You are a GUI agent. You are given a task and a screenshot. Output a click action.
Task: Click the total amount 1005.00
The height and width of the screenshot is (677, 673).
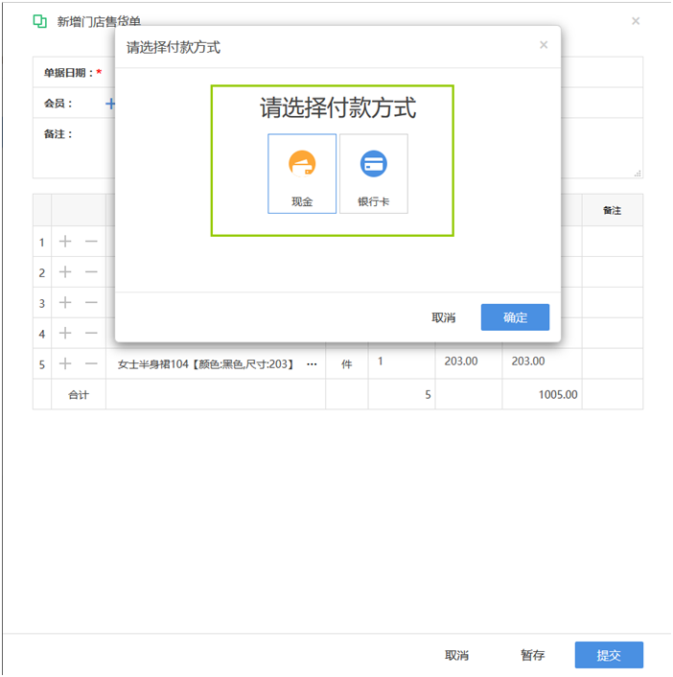(x=558, y=395)
